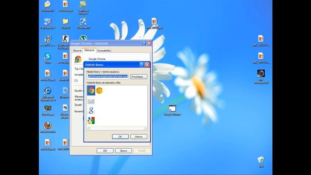Pick the blue lowercase g icon
Viewport: 311px width, 175px height.
click(x=91, y=110)
